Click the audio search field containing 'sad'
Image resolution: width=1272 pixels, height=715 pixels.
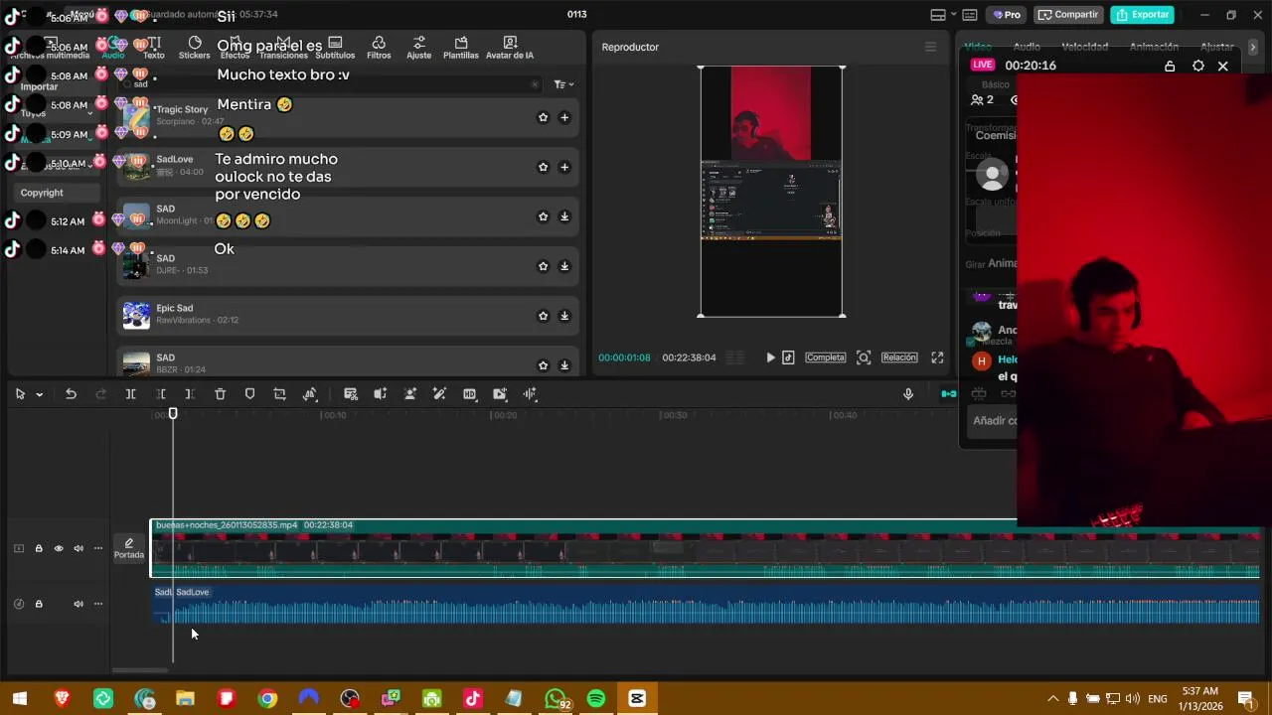(328, 84)
